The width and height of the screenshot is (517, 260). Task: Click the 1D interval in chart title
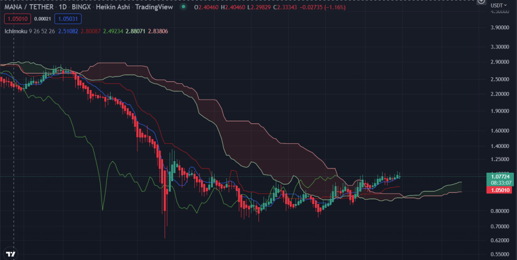point(63,7)
